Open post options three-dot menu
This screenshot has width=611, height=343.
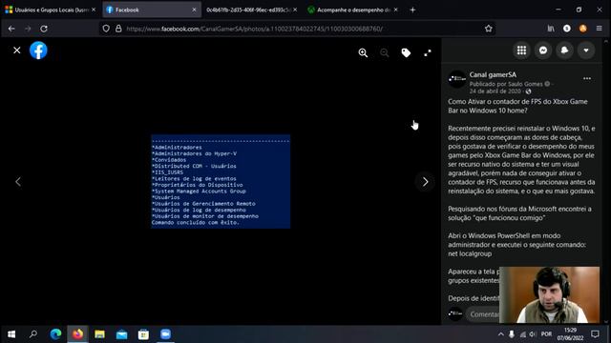(x=587, y=78)
